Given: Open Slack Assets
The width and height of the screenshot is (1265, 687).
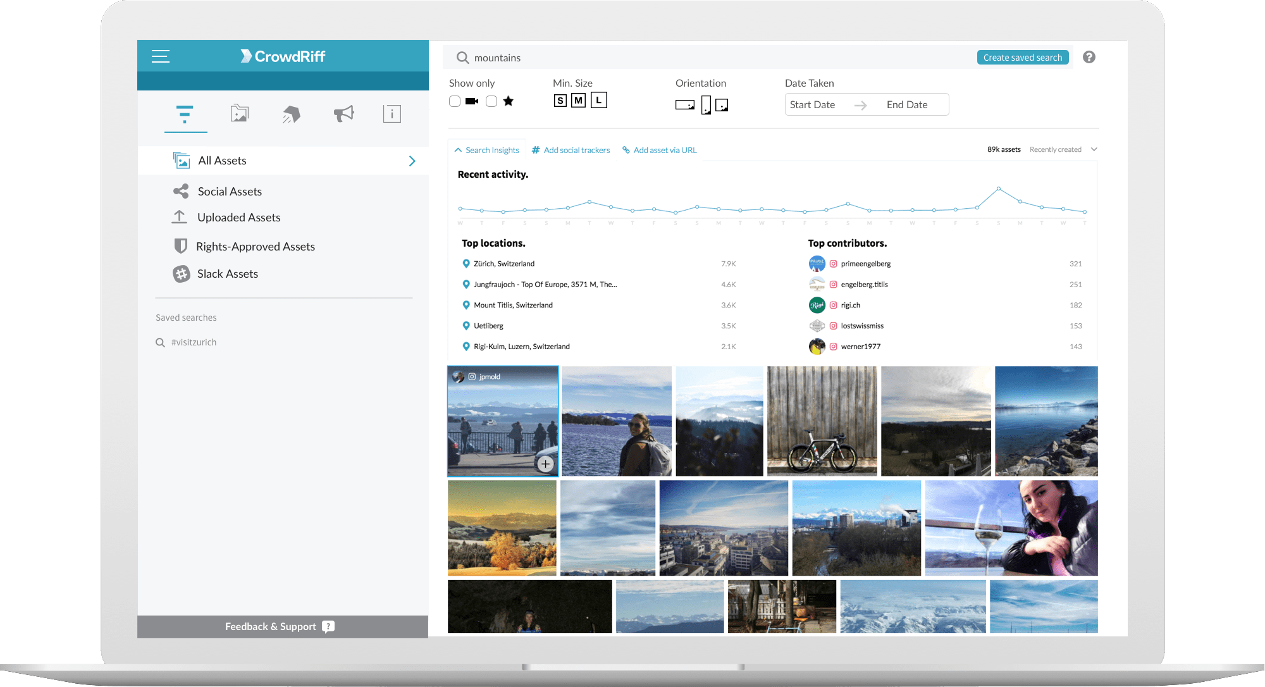Looking at the screenshot, I should point(228,274).
